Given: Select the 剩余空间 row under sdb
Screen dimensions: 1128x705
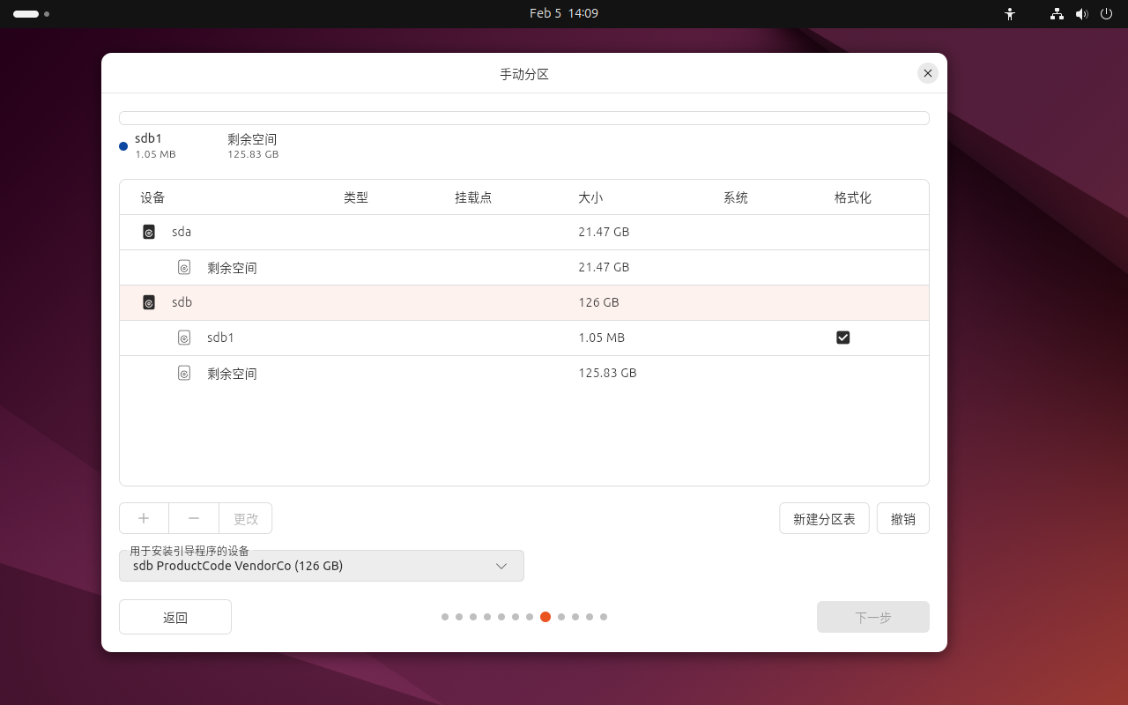Looking at the screenshot, I should coord(524,373).
